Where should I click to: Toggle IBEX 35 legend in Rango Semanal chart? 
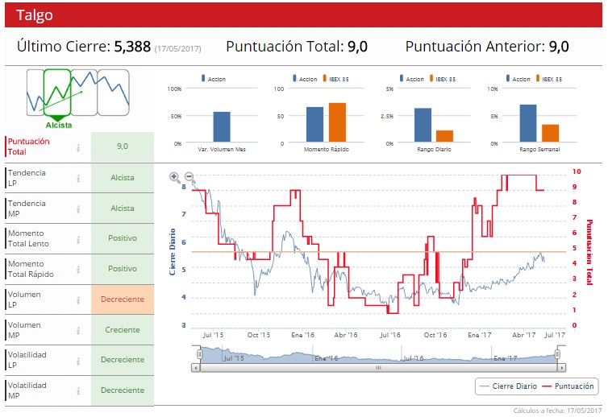(x=548, y=79)
